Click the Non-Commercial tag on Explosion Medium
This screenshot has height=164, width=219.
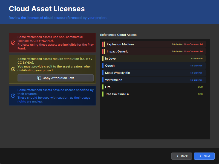pyautogui.click(x=194, y=44)
